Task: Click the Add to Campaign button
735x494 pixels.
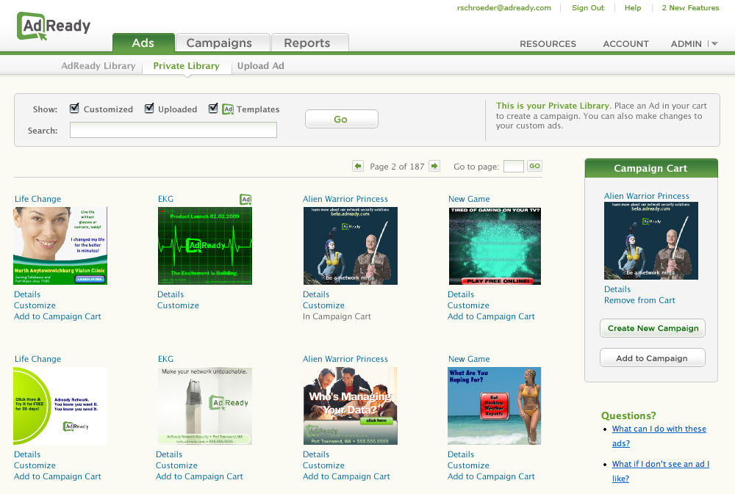Action: coord(653,358)
